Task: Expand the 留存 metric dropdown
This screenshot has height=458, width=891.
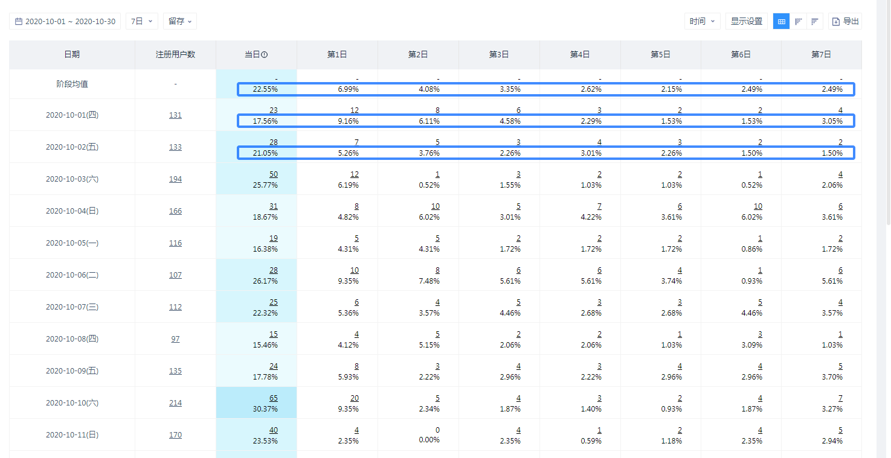Action: coord(180,22)
